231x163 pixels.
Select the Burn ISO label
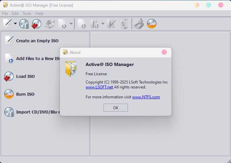[x=25, y=94]
